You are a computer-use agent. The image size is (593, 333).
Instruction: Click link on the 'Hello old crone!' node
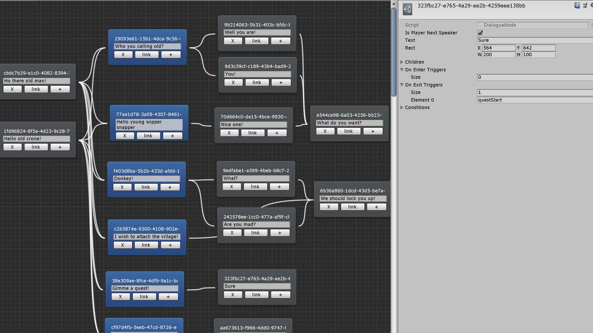(x=36, y=147)
